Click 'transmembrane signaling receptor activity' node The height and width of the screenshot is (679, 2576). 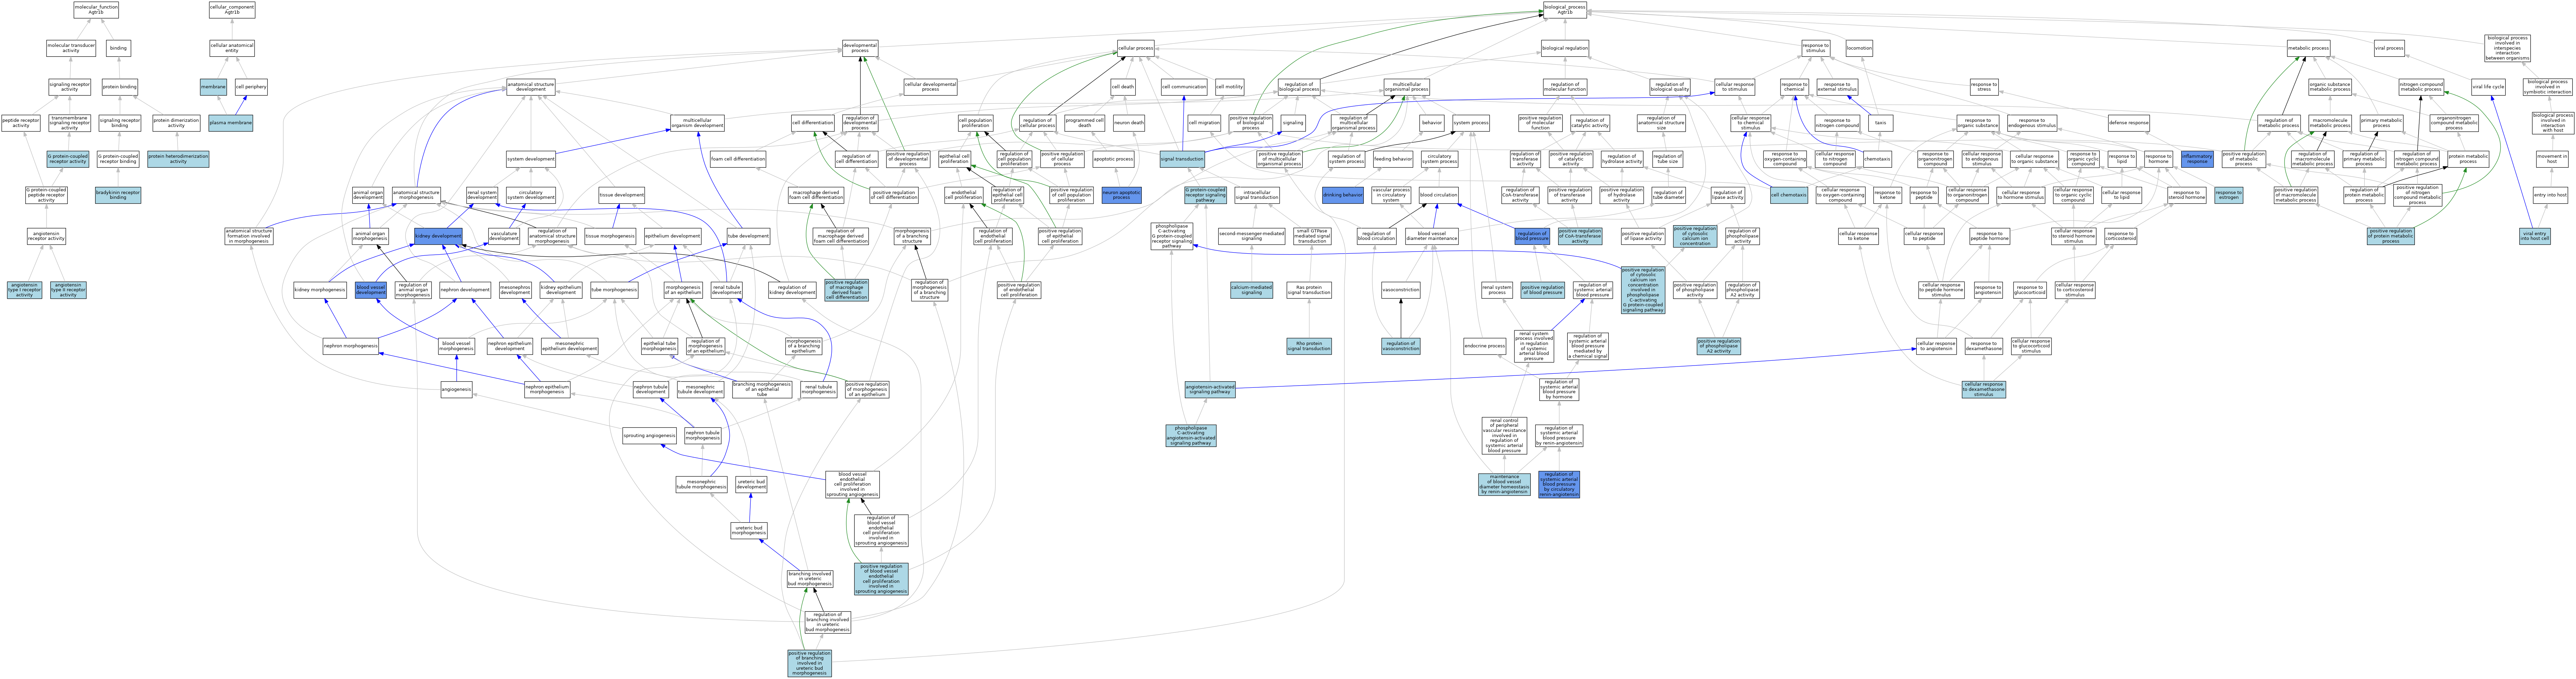(x=70, y=123)
